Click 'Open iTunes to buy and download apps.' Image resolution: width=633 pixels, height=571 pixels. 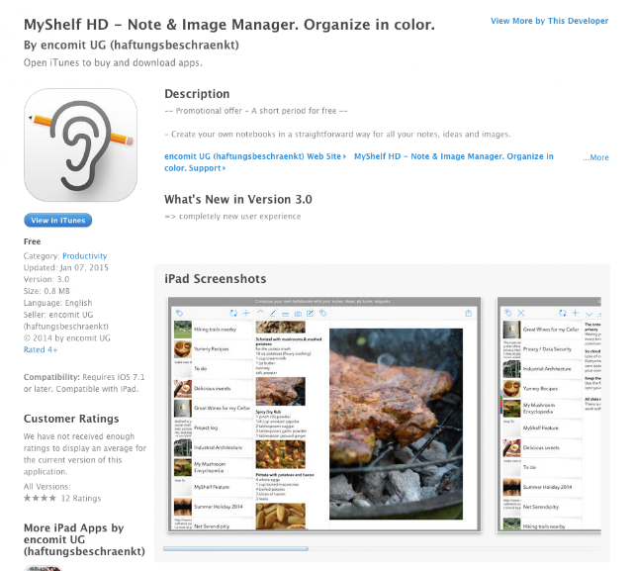tap(113, 63)
